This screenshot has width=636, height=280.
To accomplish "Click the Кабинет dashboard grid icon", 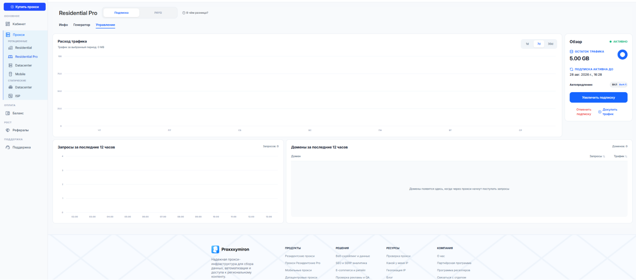I will coord(8,24).
